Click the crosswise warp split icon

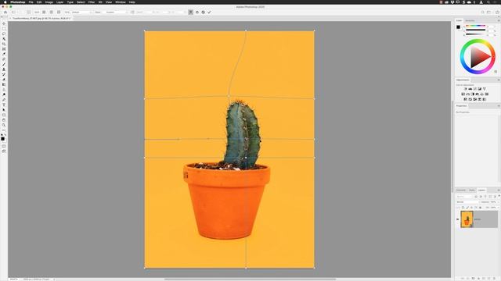(44, 12)
